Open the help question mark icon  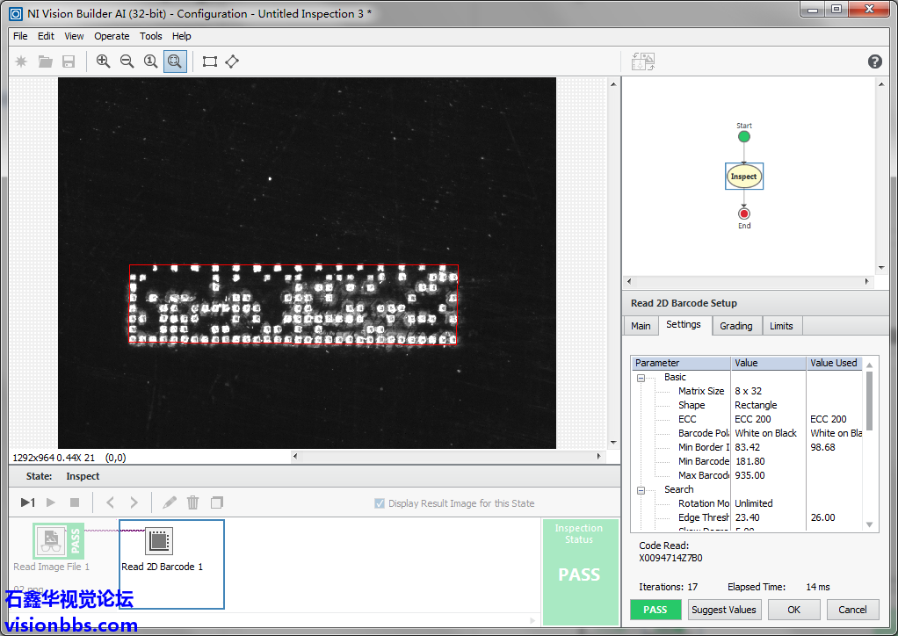(874, 61)
